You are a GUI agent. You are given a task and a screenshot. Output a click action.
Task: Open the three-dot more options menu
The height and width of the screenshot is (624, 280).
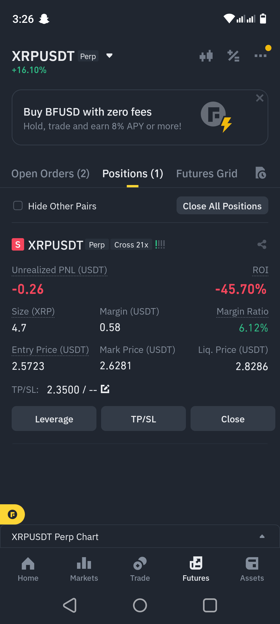(x=261, y=56)
